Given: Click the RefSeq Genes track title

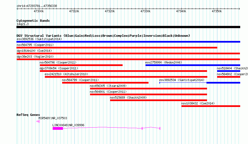Looking at the screenshot, I should coord(28,115).
